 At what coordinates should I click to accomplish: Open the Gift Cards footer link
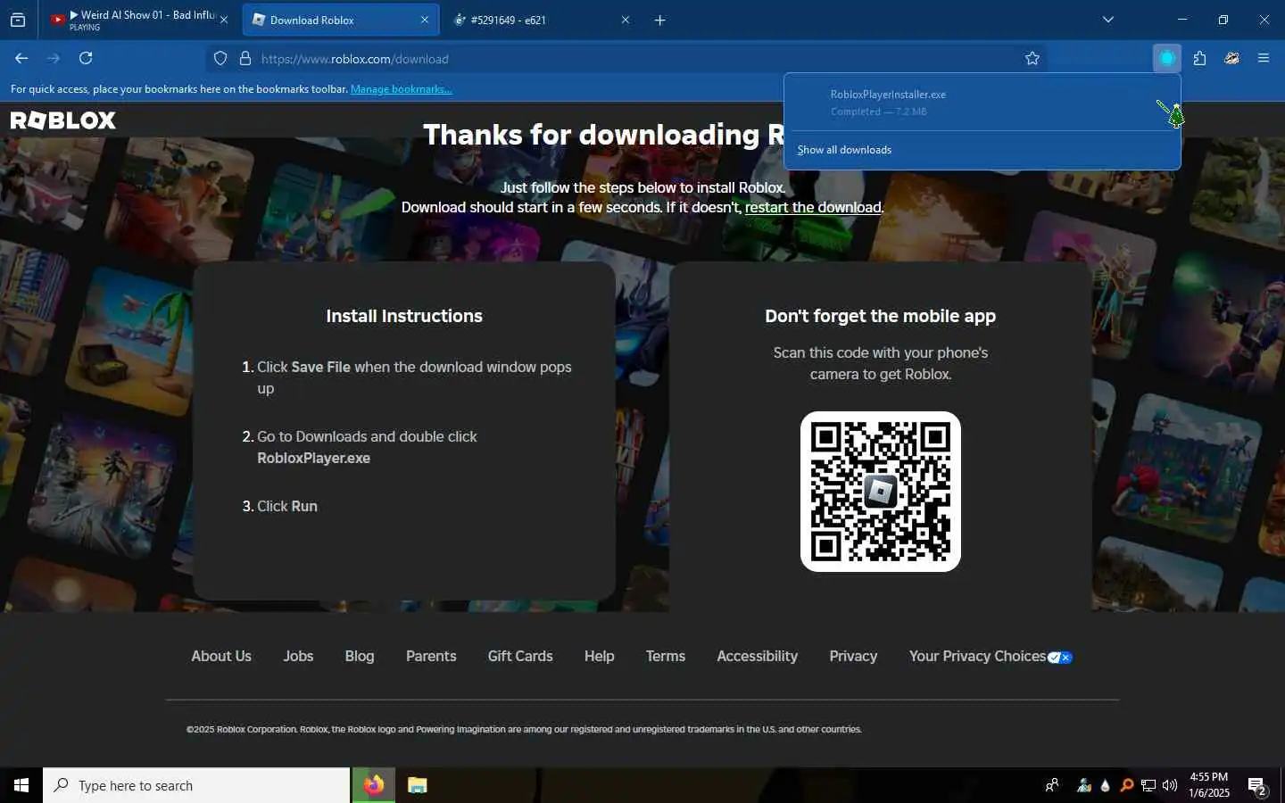point(520,656)
